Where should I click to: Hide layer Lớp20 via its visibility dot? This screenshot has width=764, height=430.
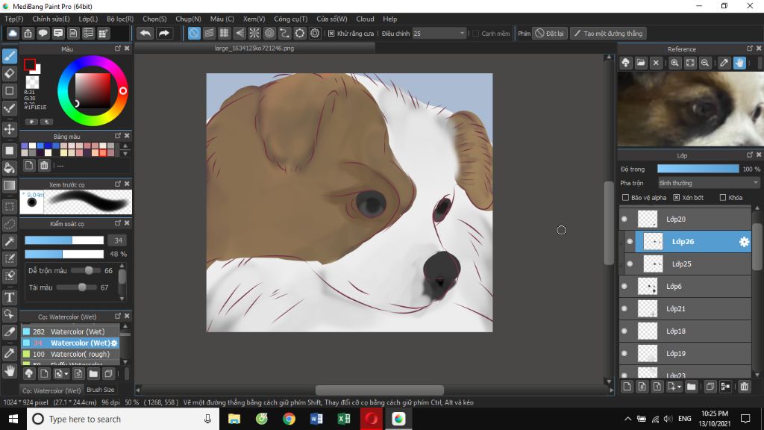[x=624, y=219]
